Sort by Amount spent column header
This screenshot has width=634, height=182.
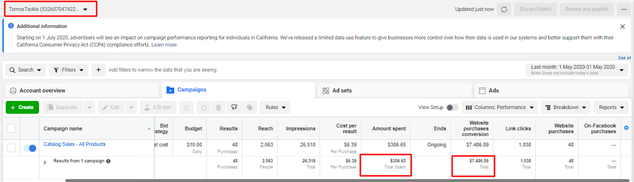coord(386,128)
